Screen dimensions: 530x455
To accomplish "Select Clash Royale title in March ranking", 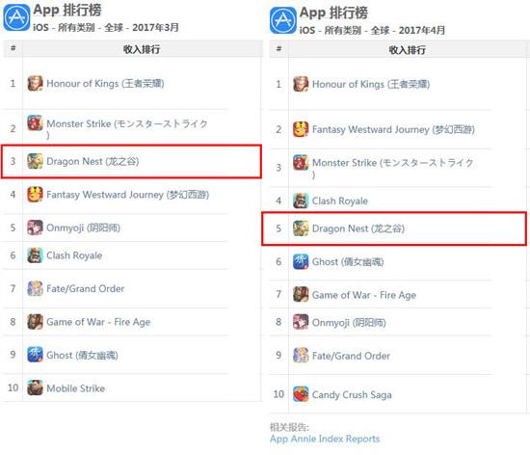I will (74, 255).
